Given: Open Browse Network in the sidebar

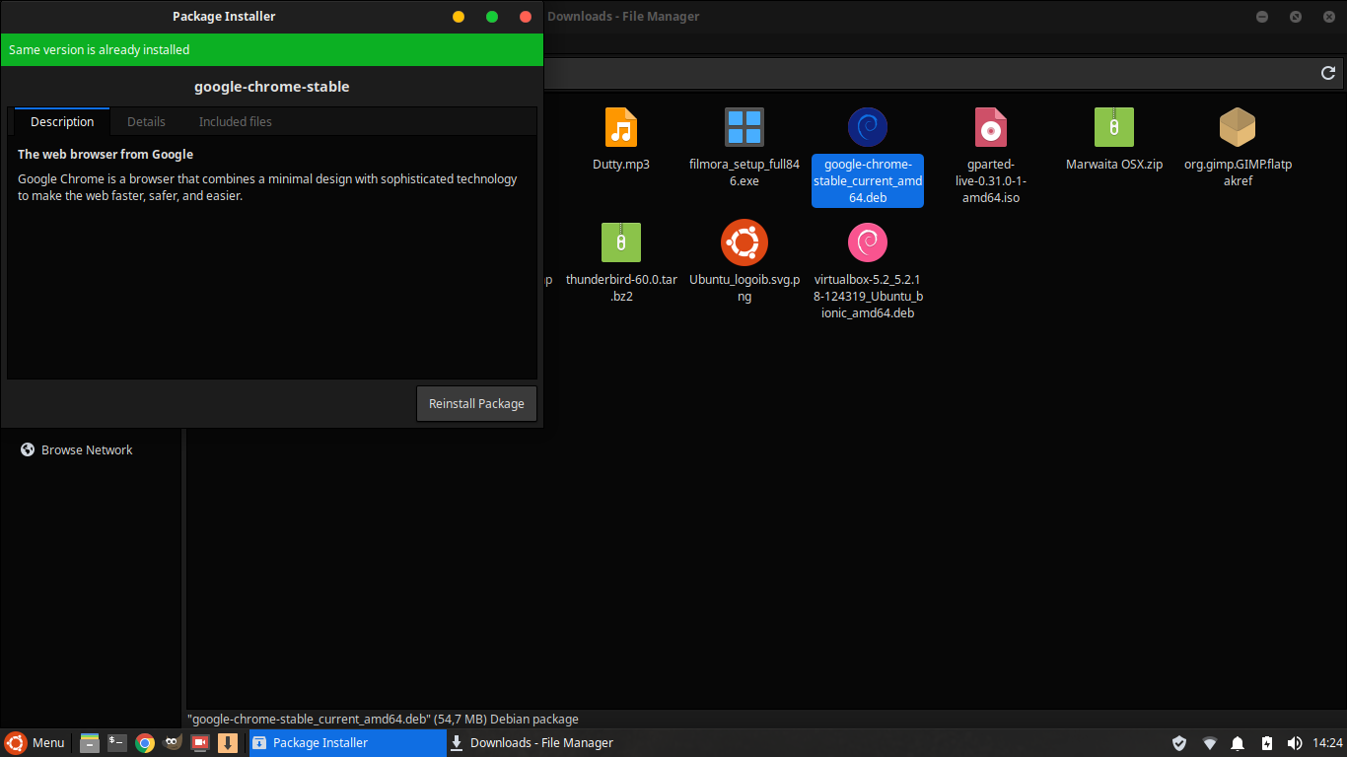Looking at the screenshot, I should (86, 450).
